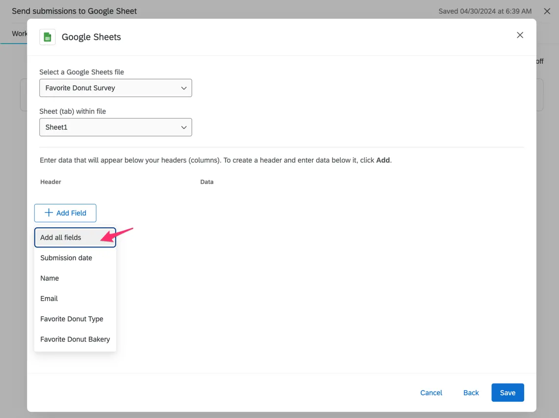This screenshot has height=418, width=559.
Task: Click the Google Sheets dialog title text
Action: (91, 37)
